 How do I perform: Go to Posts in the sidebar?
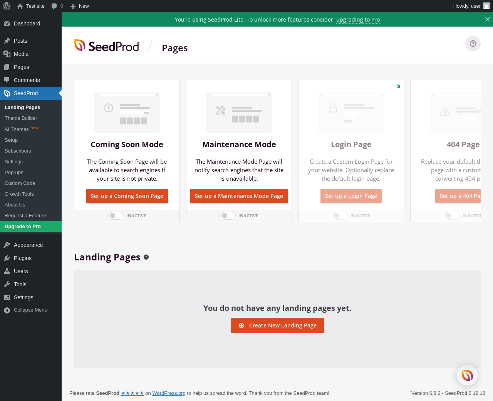(x=31, y=41)
